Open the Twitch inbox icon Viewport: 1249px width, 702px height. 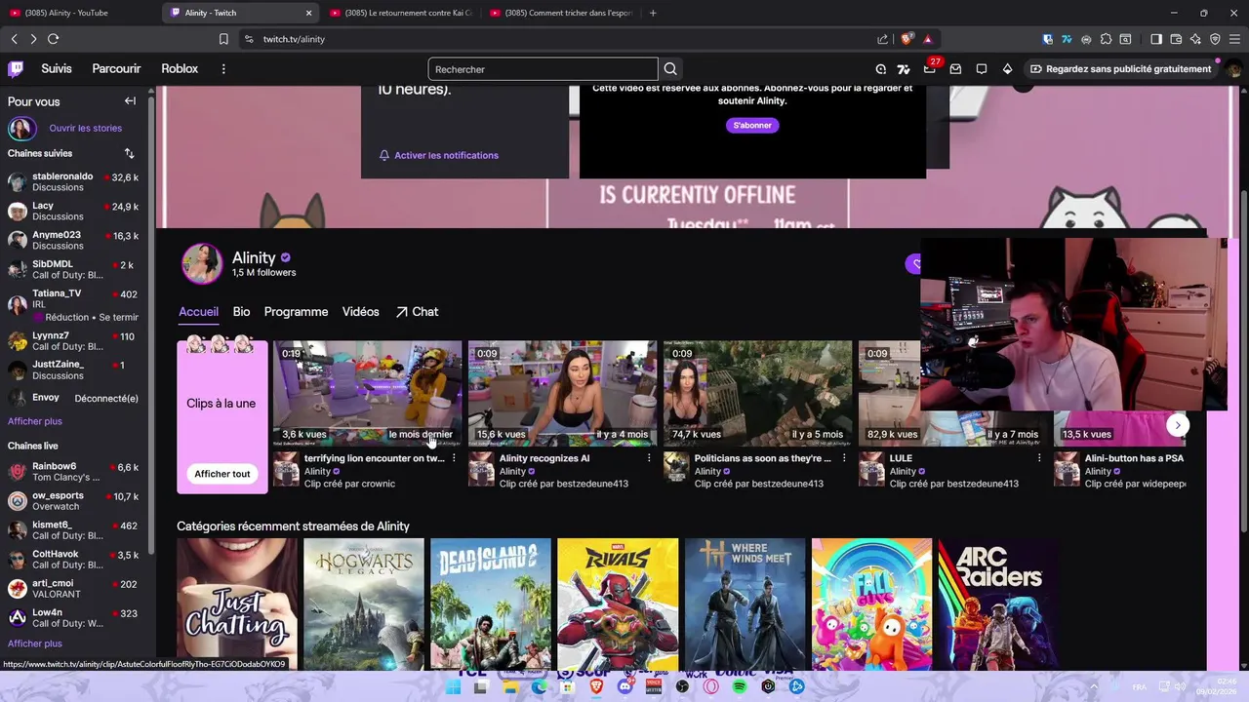coord(955,68)
